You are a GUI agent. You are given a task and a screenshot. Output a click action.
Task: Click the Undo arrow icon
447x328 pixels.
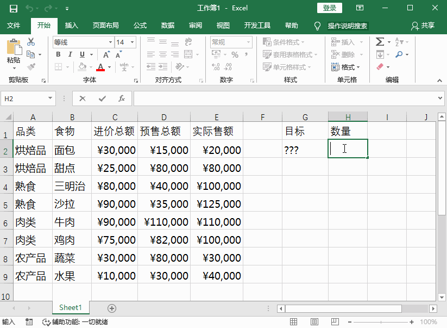(29, 8)
